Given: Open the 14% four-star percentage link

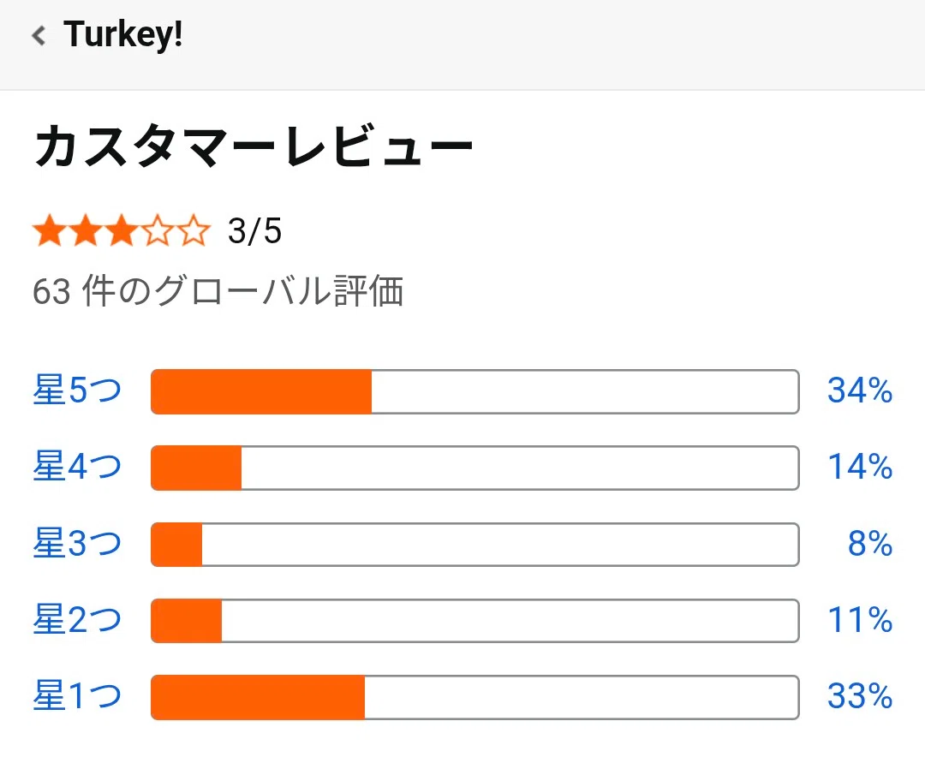Looking at the screenshot, I should pyautogui.click(x=860, y=468).
